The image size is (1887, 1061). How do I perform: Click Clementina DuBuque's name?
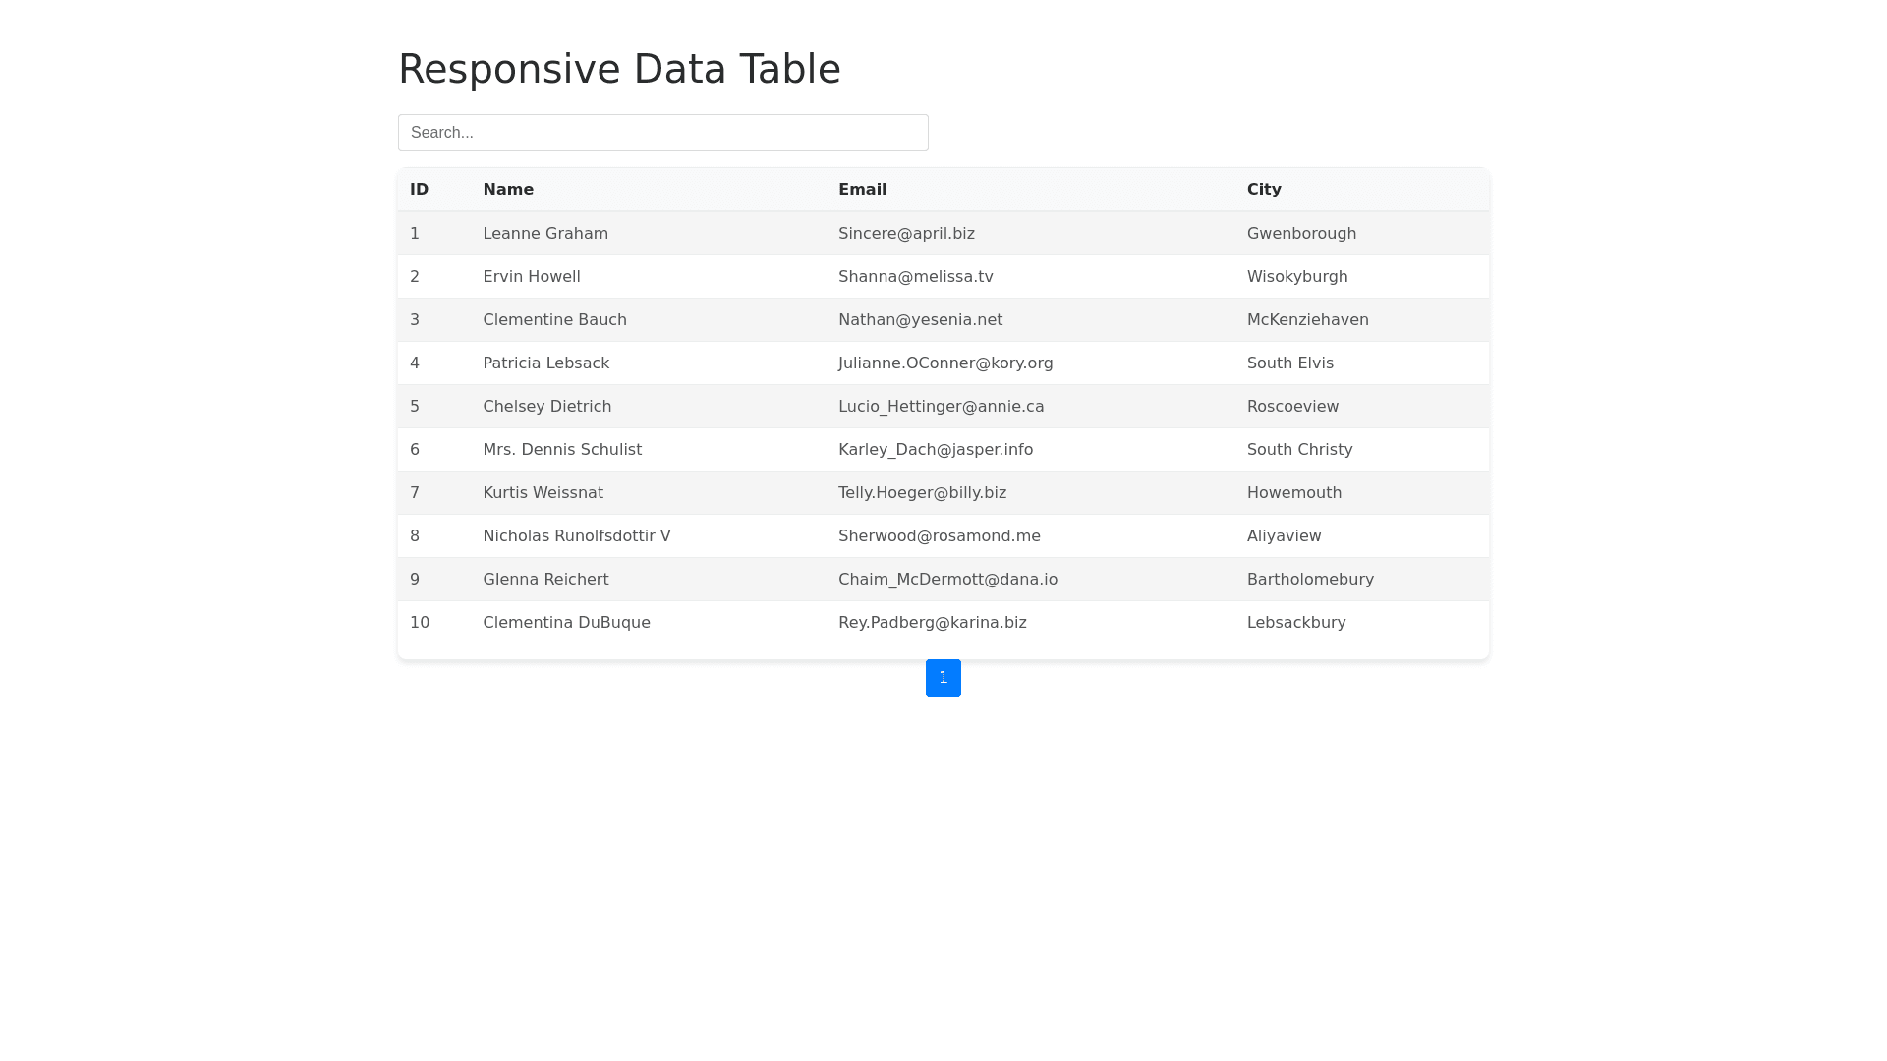[x=566, y=622]
